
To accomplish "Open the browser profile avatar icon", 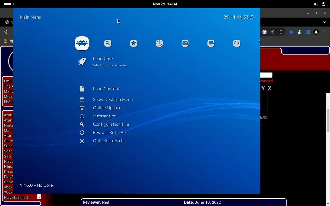I will pos(316,32).
